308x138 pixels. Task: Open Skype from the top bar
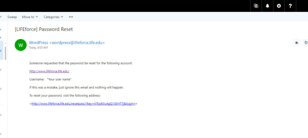coord(256,6)
